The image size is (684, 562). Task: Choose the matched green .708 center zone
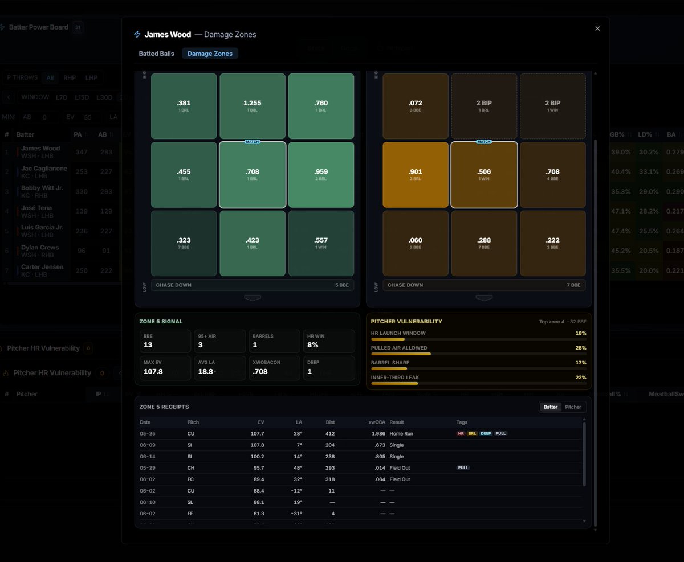pos(253,175)
